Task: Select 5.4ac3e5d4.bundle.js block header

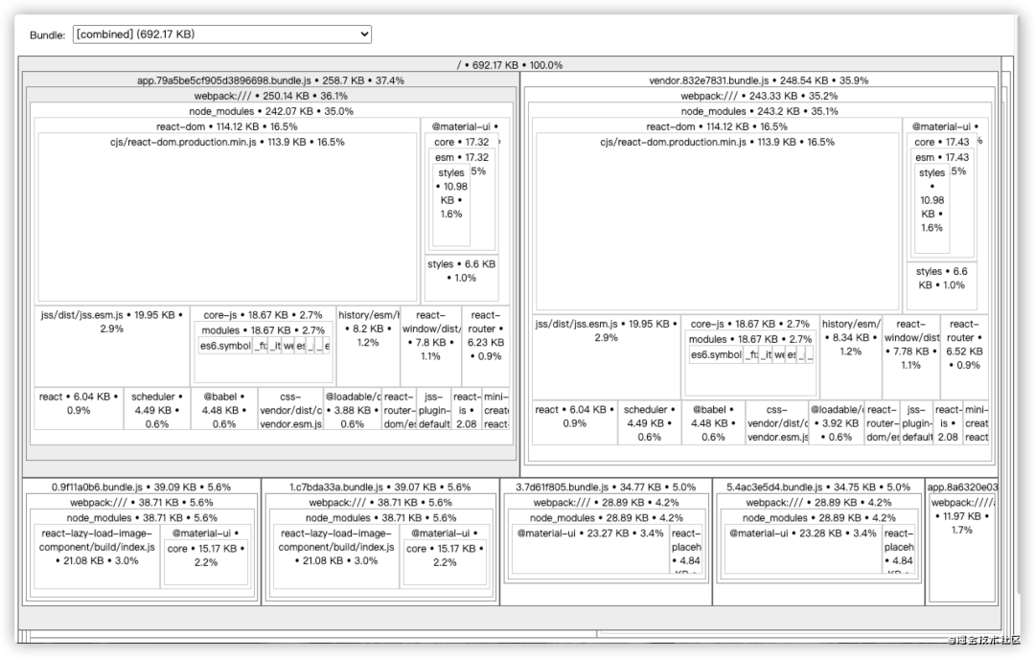Action: pyautogui.click(x=818, y=488)
